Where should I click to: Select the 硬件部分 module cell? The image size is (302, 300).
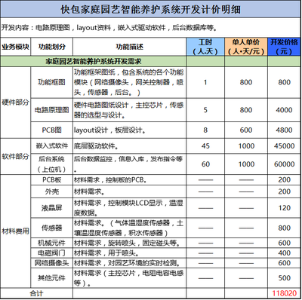point(16,103)
